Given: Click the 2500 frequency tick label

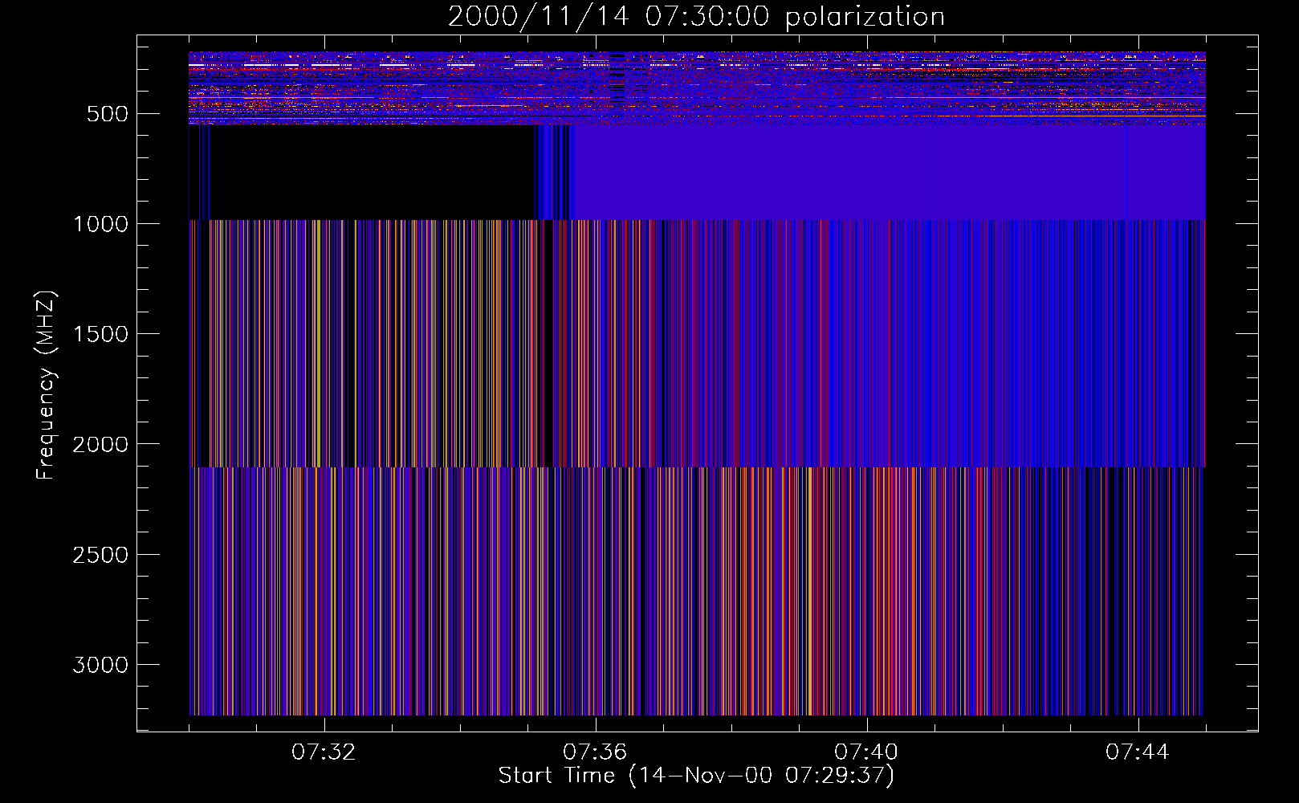Looking at the screenshot, I should pos(101,555).
